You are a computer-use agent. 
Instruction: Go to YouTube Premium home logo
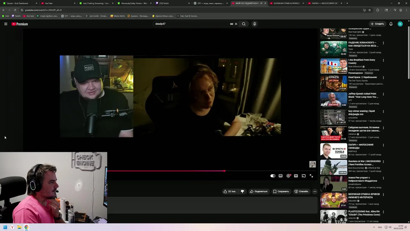20,24
